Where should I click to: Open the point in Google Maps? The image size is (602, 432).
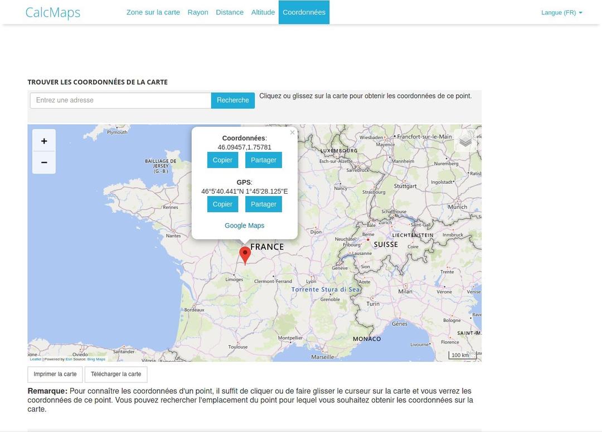(244, 225)
